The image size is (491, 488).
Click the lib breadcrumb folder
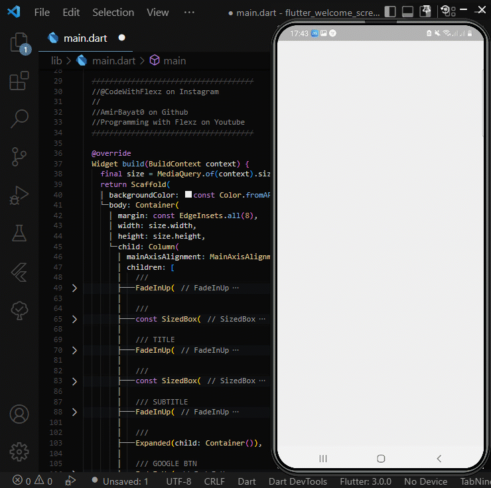click(x=56, y=61)
